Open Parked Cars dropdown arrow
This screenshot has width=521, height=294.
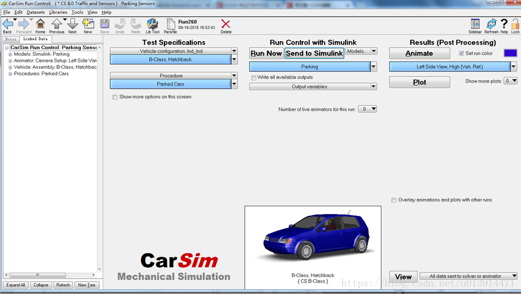pyautogui.click(x=234, y=84)
